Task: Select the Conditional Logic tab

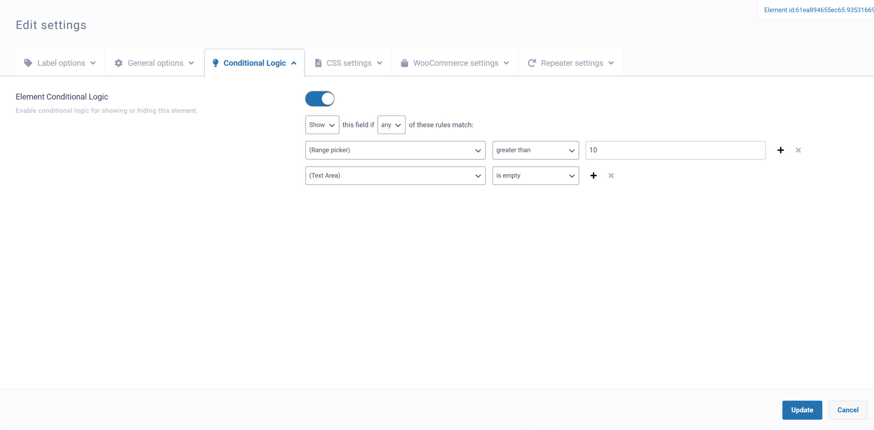Action: coord(254,63)
